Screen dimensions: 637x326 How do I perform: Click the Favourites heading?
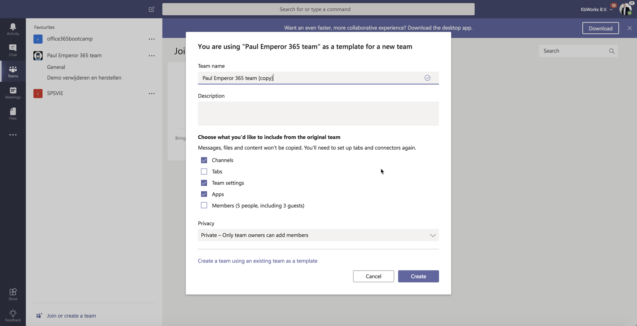44,27
